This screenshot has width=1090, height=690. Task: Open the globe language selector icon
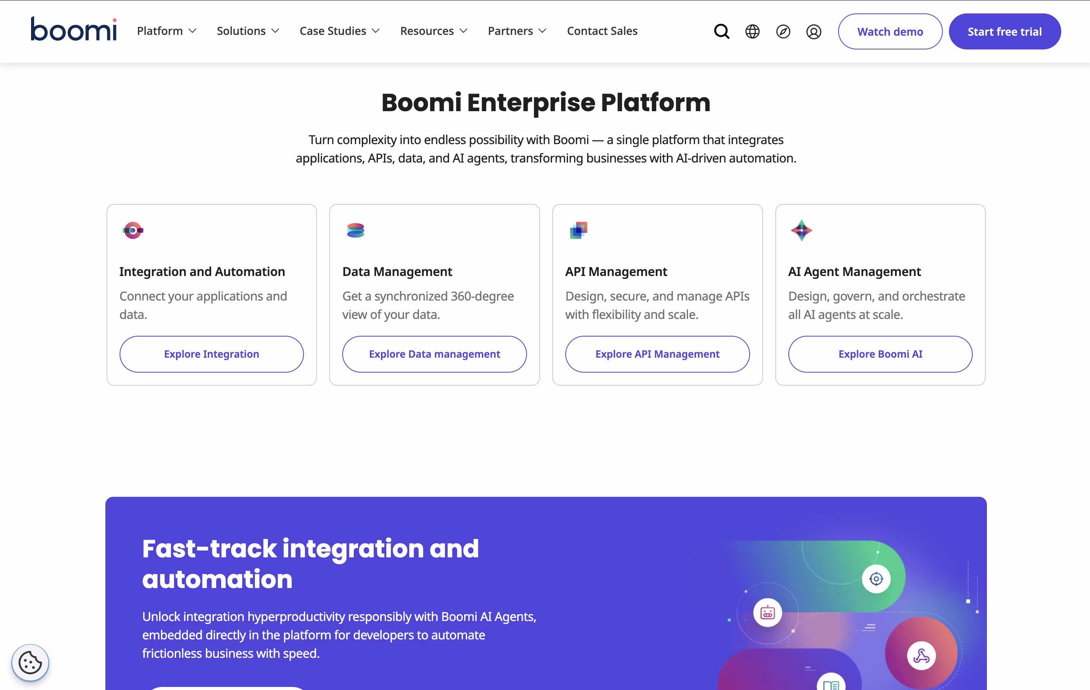tap(752, 31)
